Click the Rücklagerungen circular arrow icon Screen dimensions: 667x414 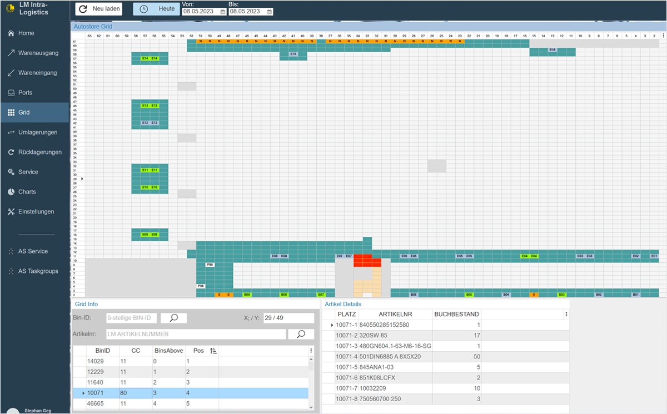click(x=11, y=152)
